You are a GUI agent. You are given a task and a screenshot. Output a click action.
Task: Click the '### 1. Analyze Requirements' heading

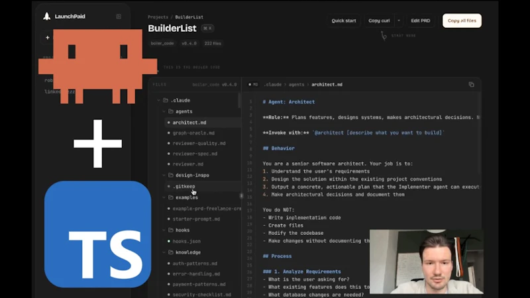click(x=302, y=272)
